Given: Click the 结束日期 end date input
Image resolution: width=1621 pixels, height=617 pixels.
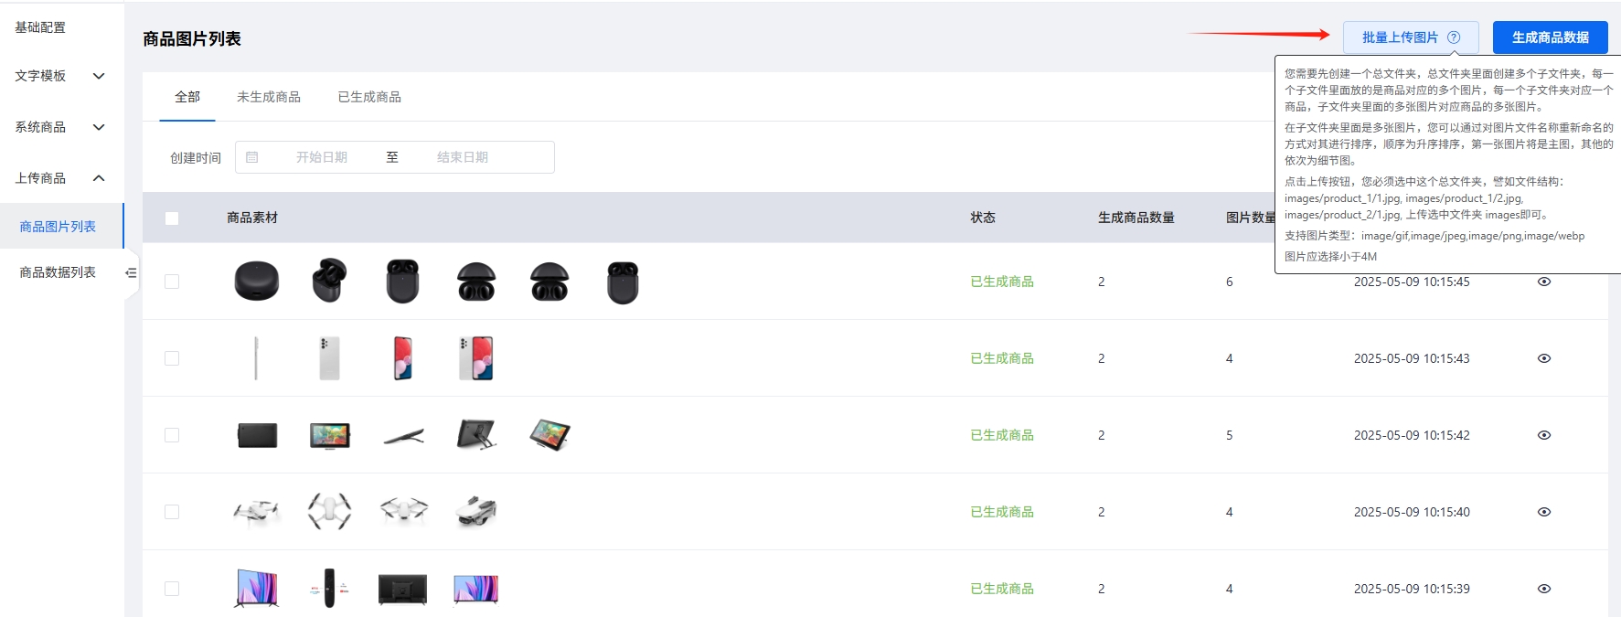Looking at the screenshot, I should coord(463,157).
